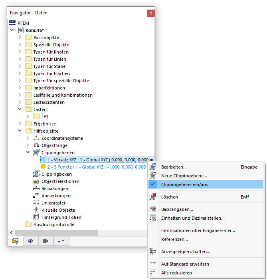Click the Auf Standard erweitern list icon
This screenshot has width=267, height=280.
(x=153, y=263)
